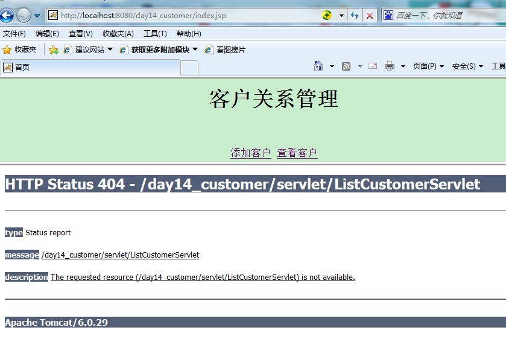Image resolution: width=506 pixels, height=339 pixels.
Task: Click the Forward navigation arrow button
Action: point(24,15)
